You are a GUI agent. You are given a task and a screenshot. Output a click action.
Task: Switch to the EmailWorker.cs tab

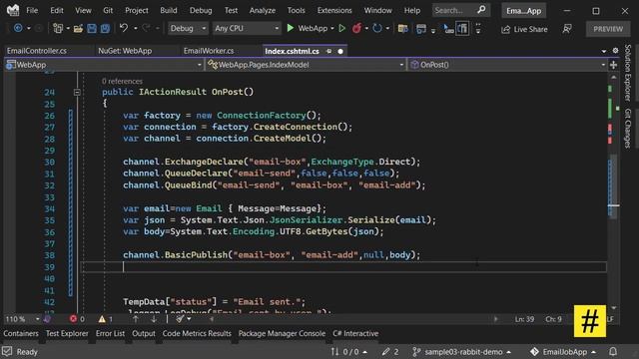(209, 51)
